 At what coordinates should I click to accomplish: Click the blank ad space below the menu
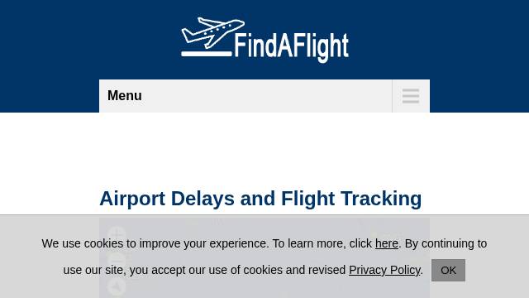tap(264, 149)
